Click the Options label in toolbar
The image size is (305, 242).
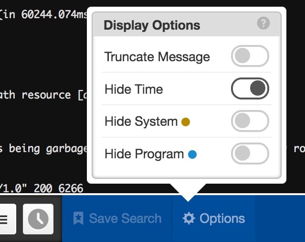coord(222,219)
